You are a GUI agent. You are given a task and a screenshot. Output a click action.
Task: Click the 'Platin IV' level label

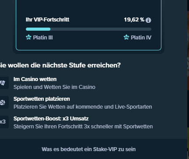tap(141, 38)
